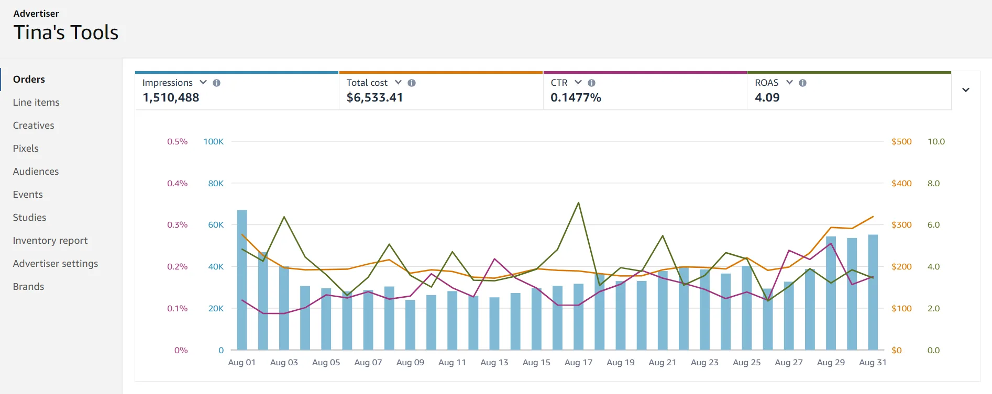Go to Events
The image size is (992, 394).
coord(28,194)
